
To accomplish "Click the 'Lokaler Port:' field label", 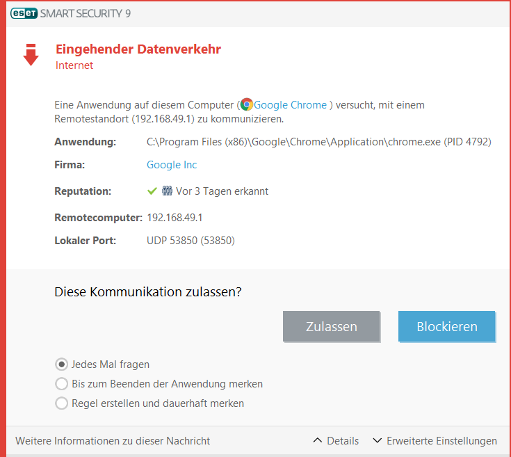I will click(x=86, y=241).
